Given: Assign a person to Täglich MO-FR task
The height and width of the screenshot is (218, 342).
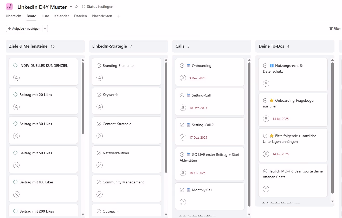Looking at the screenshot, I should [266, 189].
